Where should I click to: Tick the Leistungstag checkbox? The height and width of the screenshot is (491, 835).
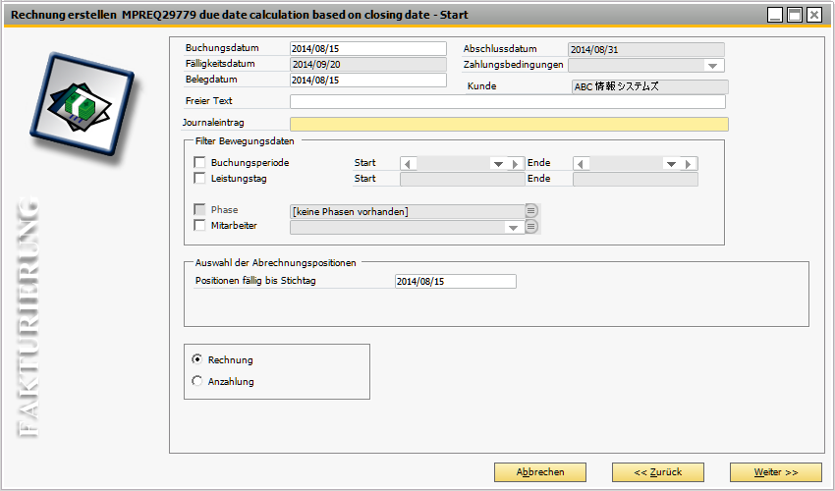pyautogui.click(x=200, y=179)
